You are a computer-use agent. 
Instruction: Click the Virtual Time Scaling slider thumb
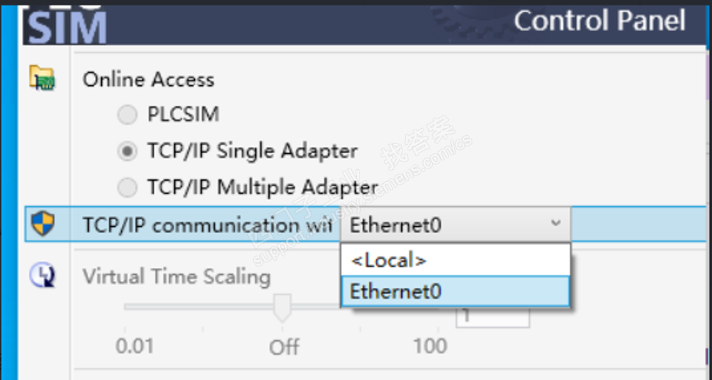[x=282, y=307]
